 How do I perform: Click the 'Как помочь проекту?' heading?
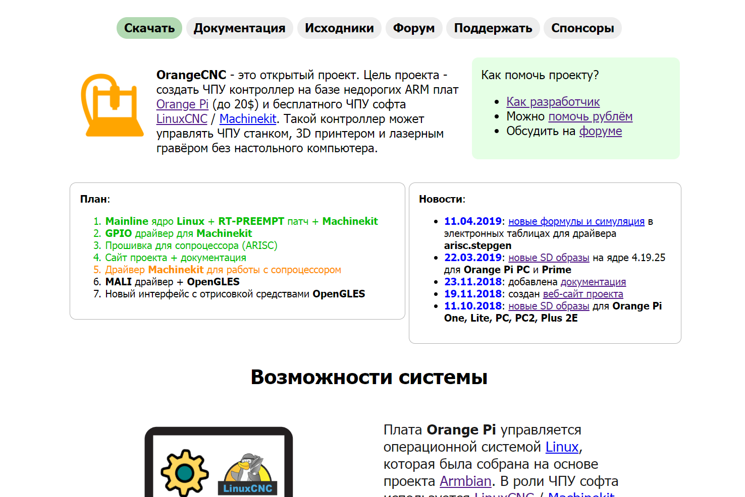tap(540, 75)
